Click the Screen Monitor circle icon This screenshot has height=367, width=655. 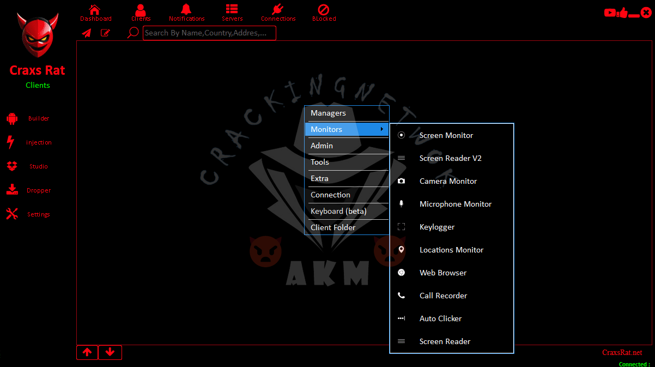pyautogui.click(x=402, y=135)
